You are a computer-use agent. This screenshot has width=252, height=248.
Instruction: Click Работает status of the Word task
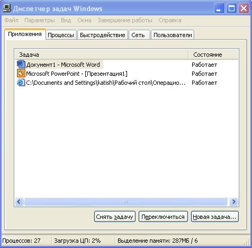click(204, 65)
